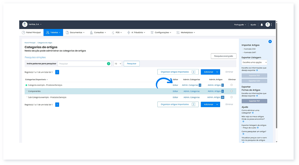Click the Pesquisar search input field
The width and height of the screenshot is (299, 165).
[x=82, y=64]
